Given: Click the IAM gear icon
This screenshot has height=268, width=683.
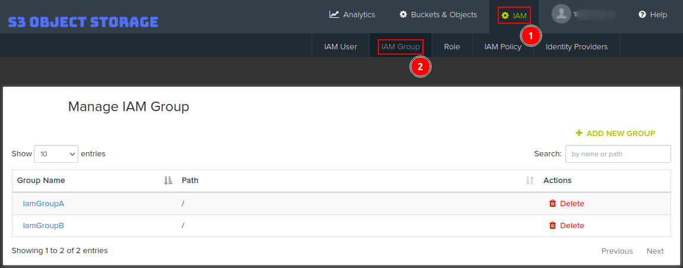Looking at the screenshot, I should 505,15.
